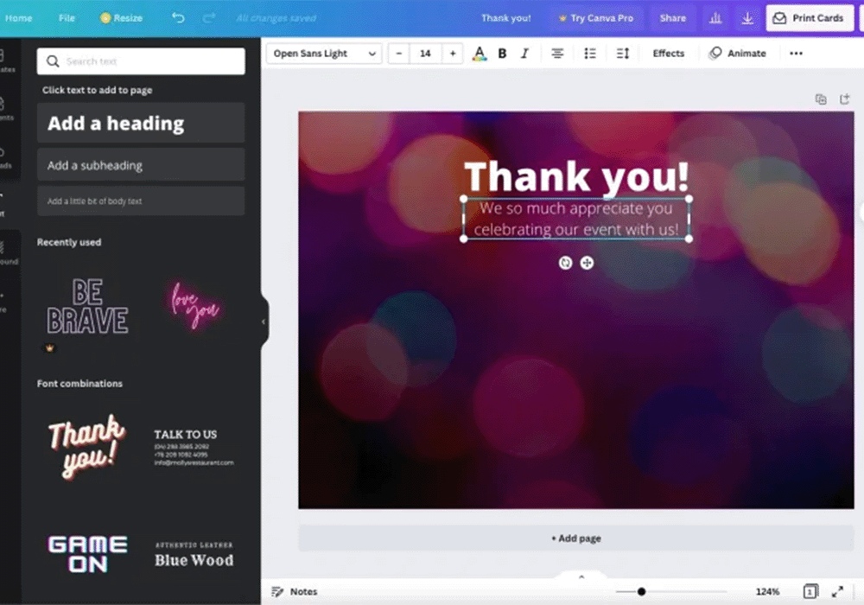The width and height of the screenshot is (864, 605).
Task: Expand the page thumbnails with the chevron
Action: pos(581,576)
